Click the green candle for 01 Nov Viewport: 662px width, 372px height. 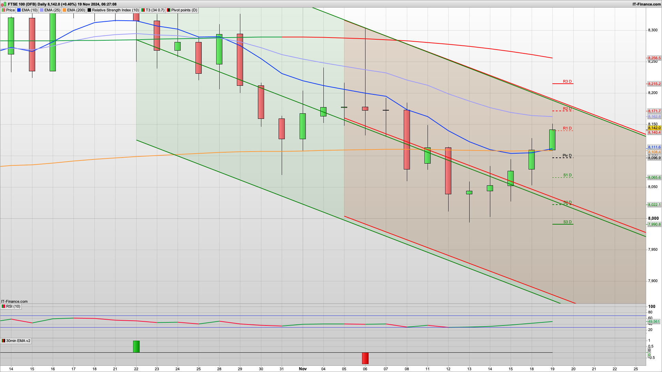point(303,126)
